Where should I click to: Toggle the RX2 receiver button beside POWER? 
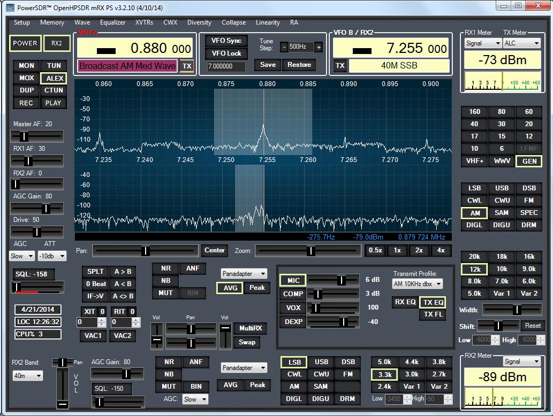click(56, 43)
